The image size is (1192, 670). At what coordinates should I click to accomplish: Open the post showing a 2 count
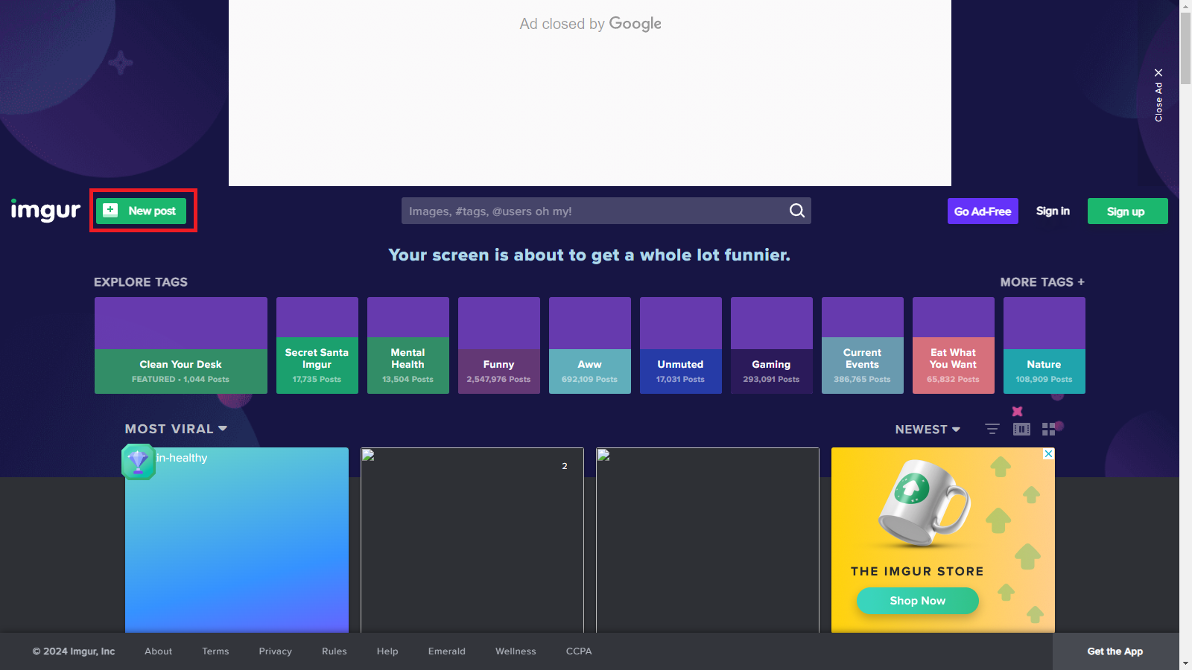(472, 540)
